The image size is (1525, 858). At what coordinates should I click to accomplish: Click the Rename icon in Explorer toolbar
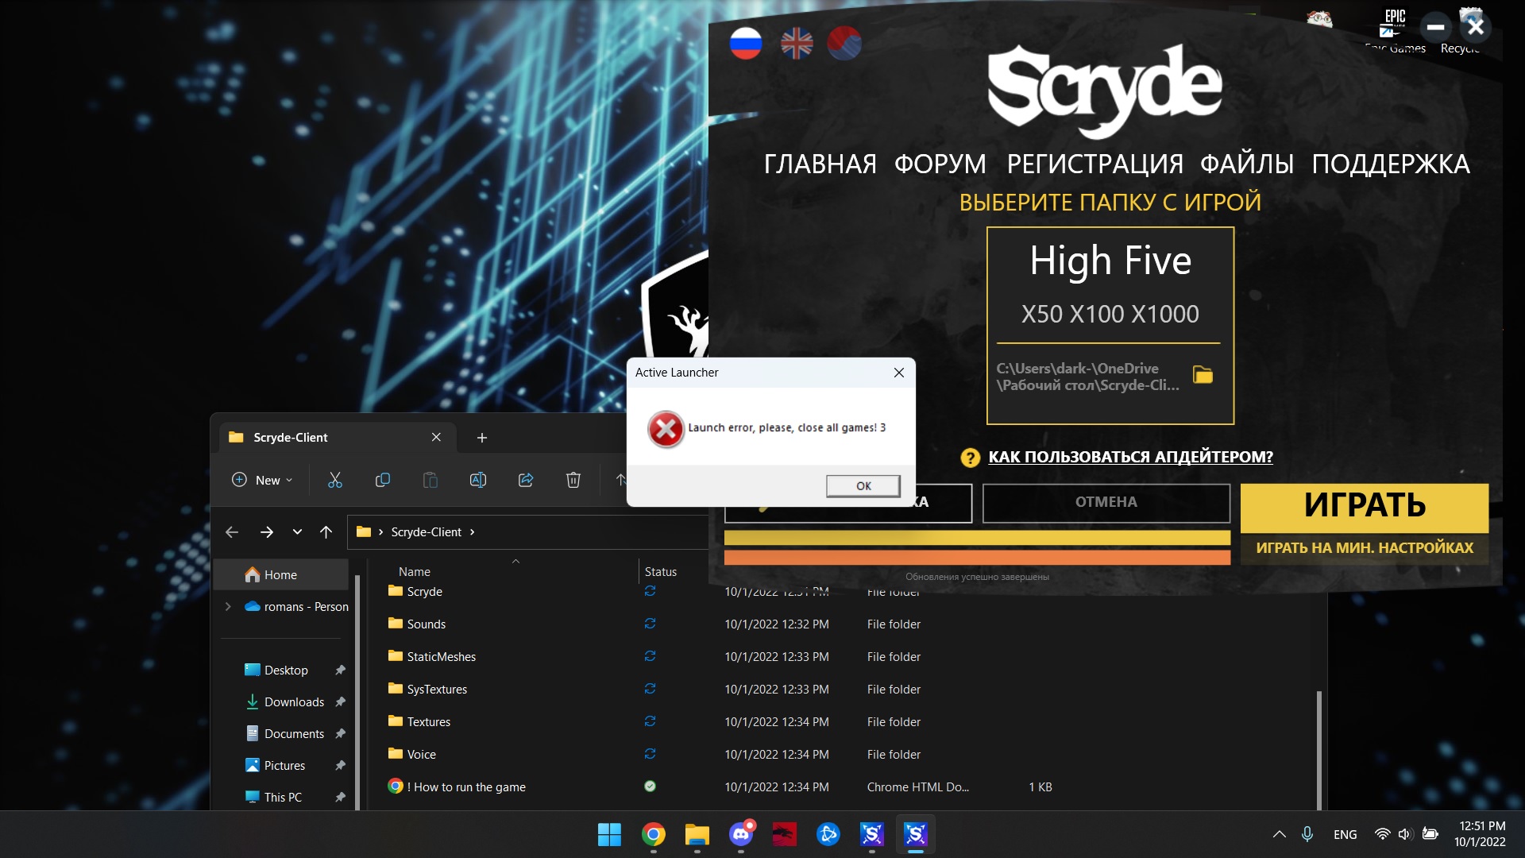(x=477, y=480)
